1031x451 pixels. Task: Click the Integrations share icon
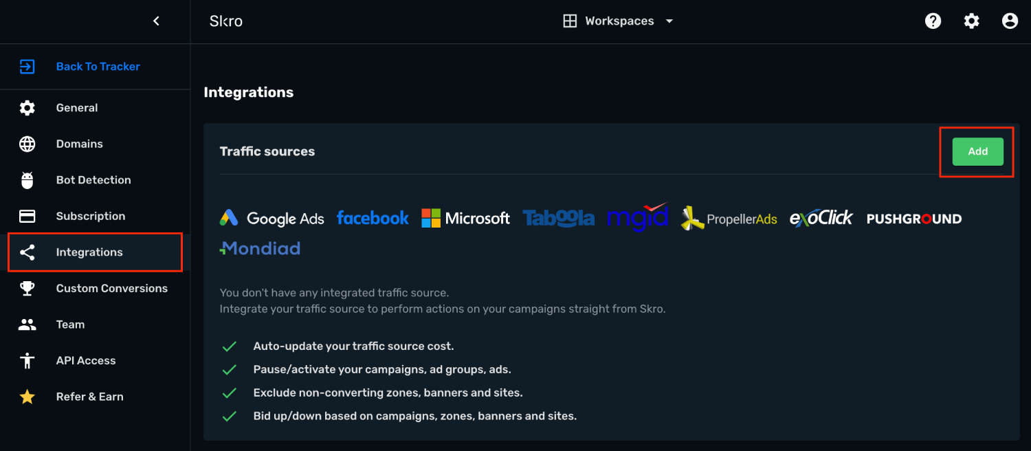click(x=27, y=252)
